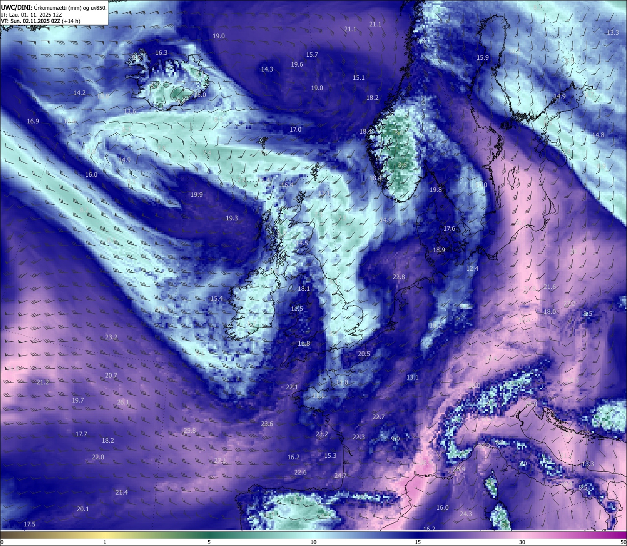This screenshot has width=627, height=546.
Task: Click the 22.3 map value
Action: [x=359, y=437]
